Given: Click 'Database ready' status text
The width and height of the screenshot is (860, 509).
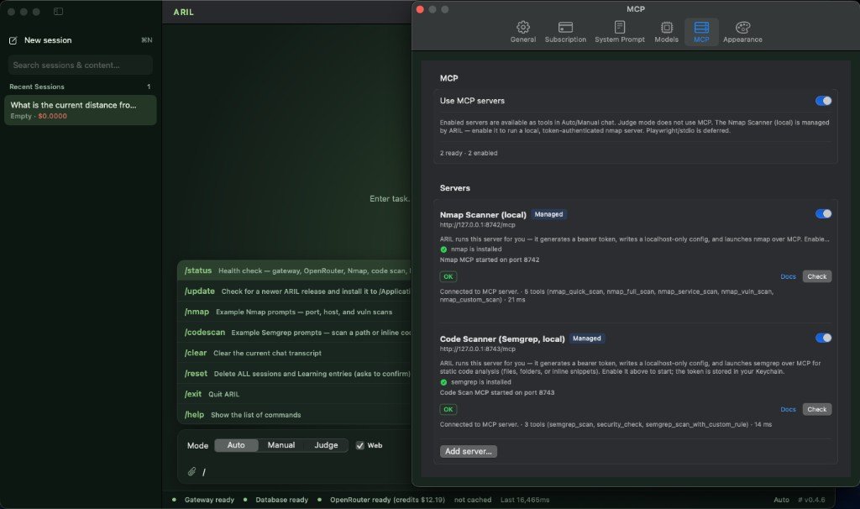Looking at the screenshot, I should pyautogui.click(x=281, y=500).
